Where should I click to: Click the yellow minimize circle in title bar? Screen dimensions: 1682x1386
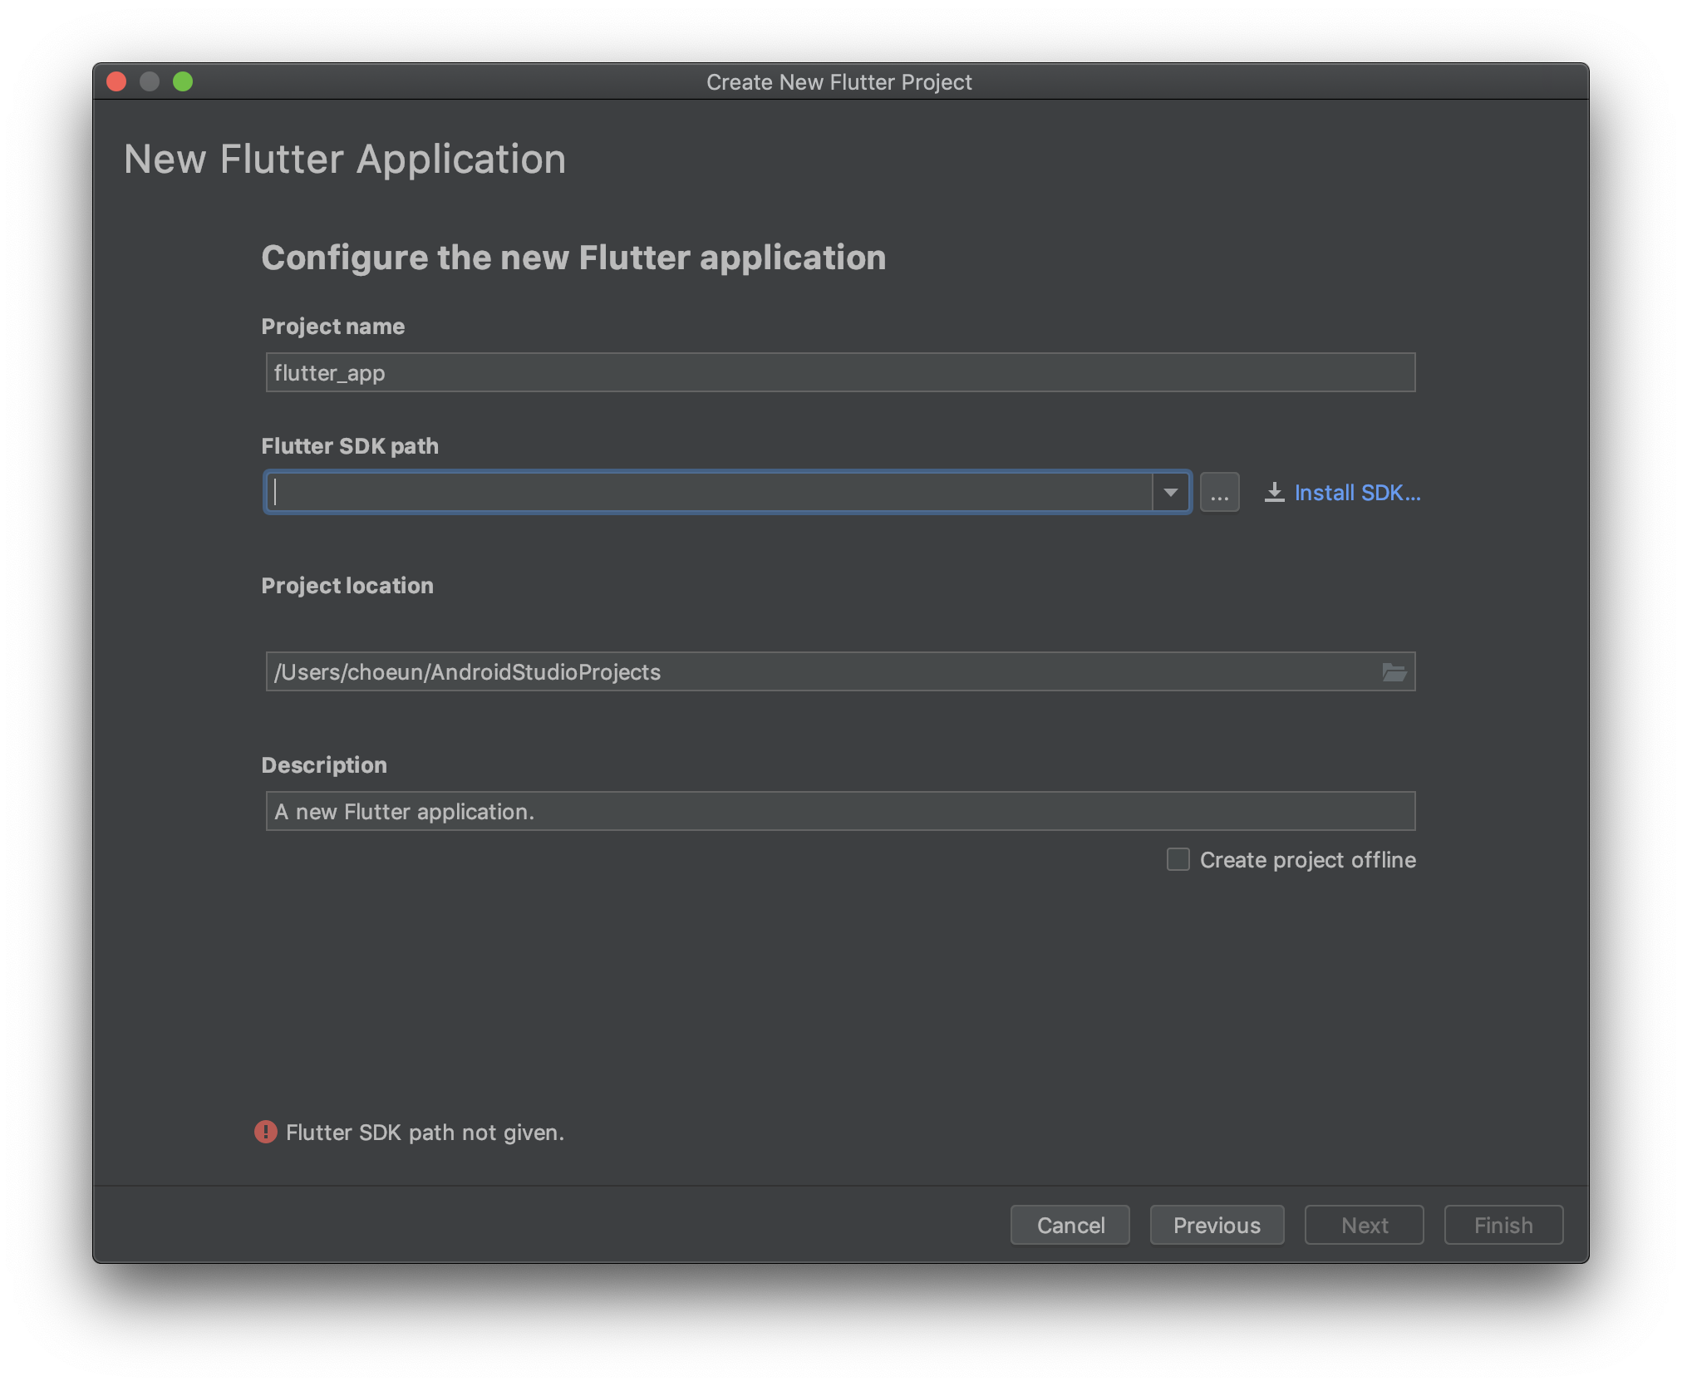pos(150,81)
